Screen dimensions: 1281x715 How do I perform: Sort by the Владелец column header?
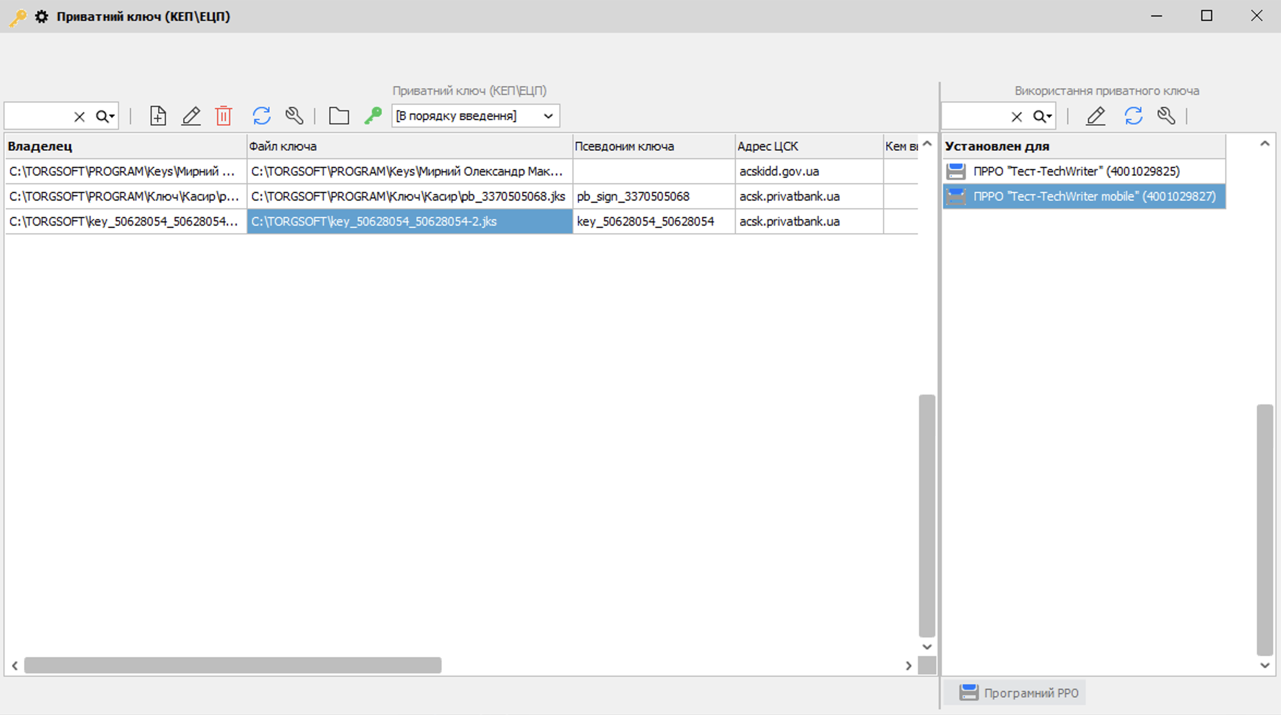[125, 146]
